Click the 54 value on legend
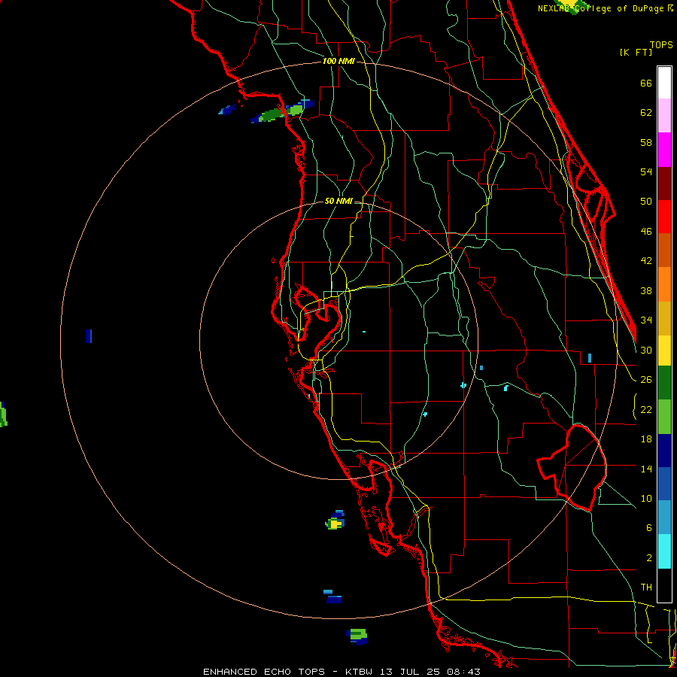 click(646, 172)
